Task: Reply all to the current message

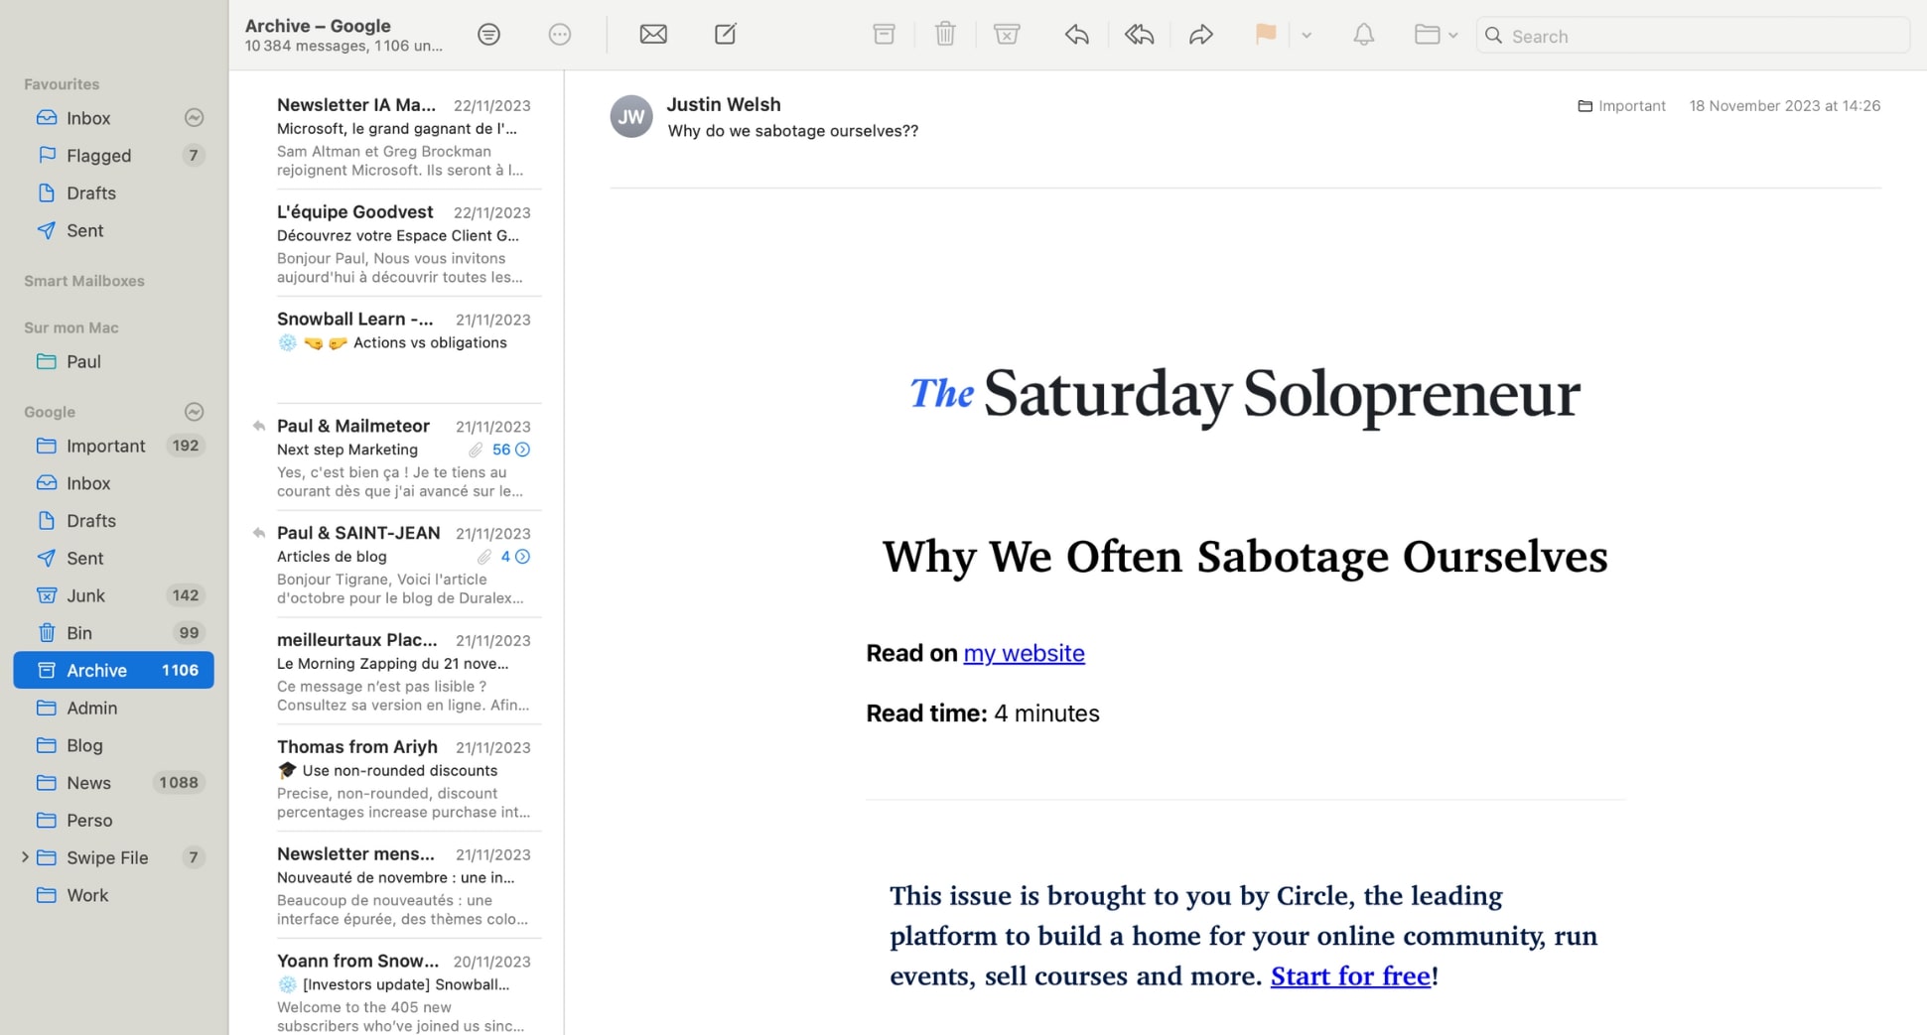Action: click(x=1139, y=34)
